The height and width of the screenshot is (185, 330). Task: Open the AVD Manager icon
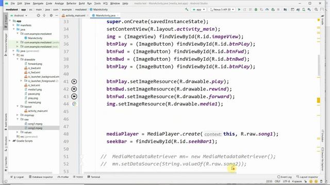[x=304, y=9]
